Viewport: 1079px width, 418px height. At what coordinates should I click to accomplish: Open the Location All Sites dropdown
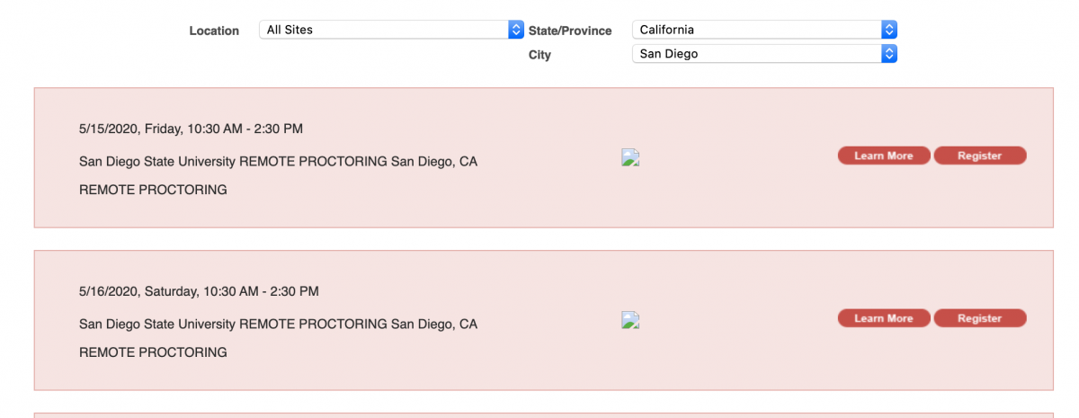click(391, 30)
